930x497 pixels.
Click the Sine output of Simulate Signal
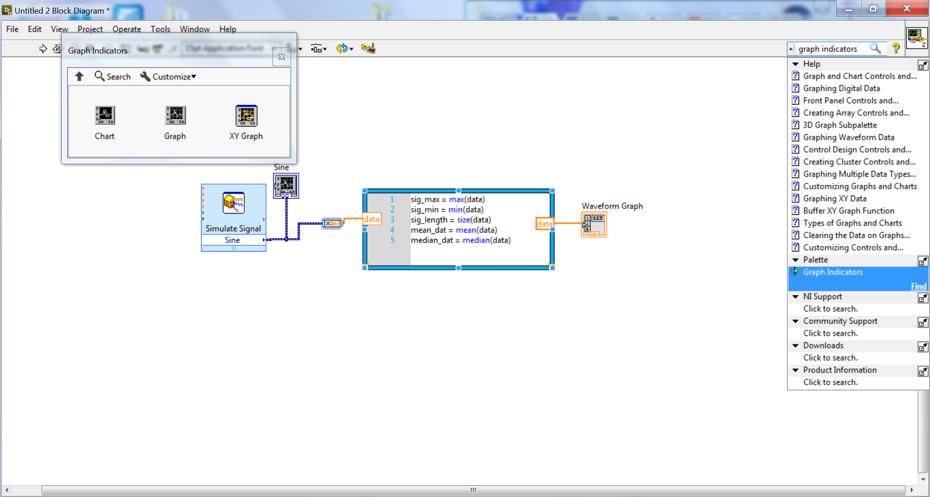[x=233, y=240]
